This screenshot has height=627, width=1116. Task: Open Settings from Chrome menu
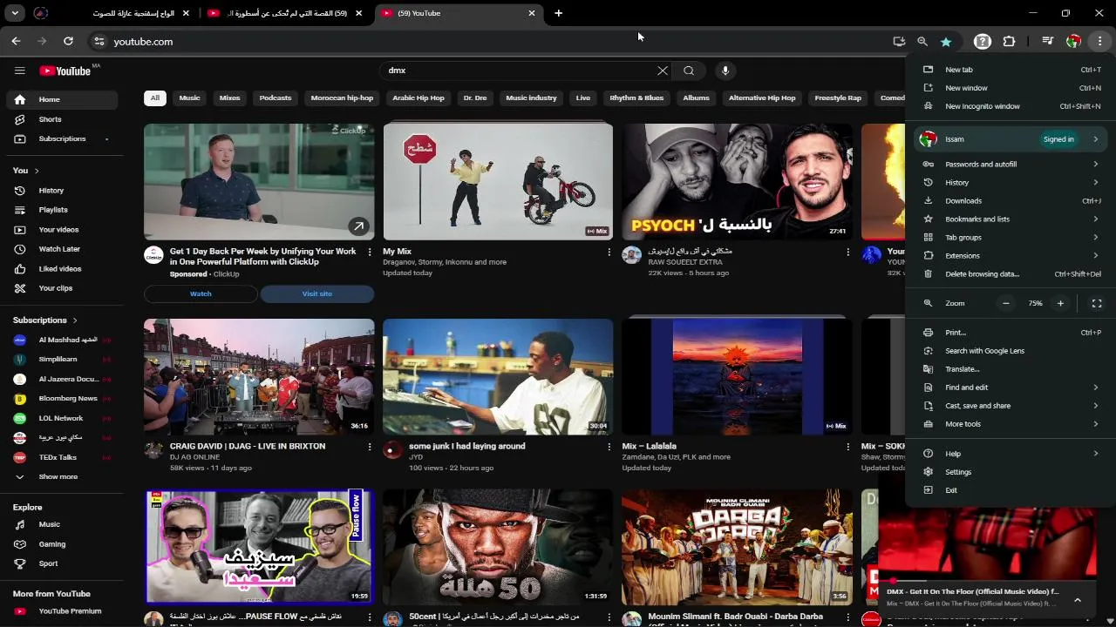pos(1011,472)
